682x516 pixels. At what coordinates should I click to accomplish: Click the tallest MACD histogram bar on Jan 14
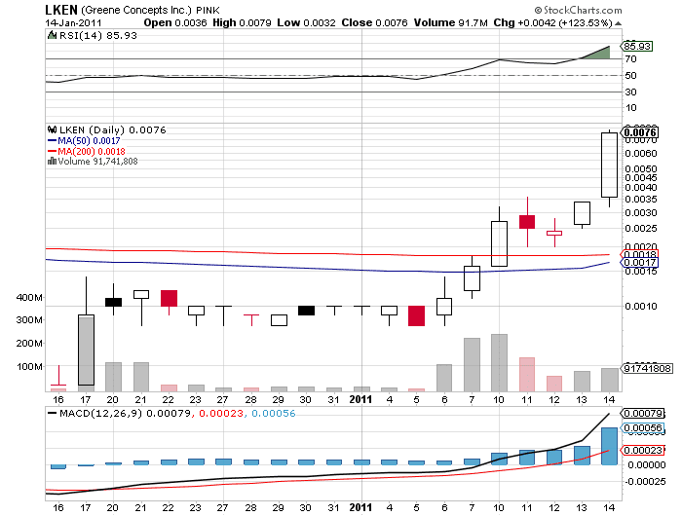pos(609,447)
